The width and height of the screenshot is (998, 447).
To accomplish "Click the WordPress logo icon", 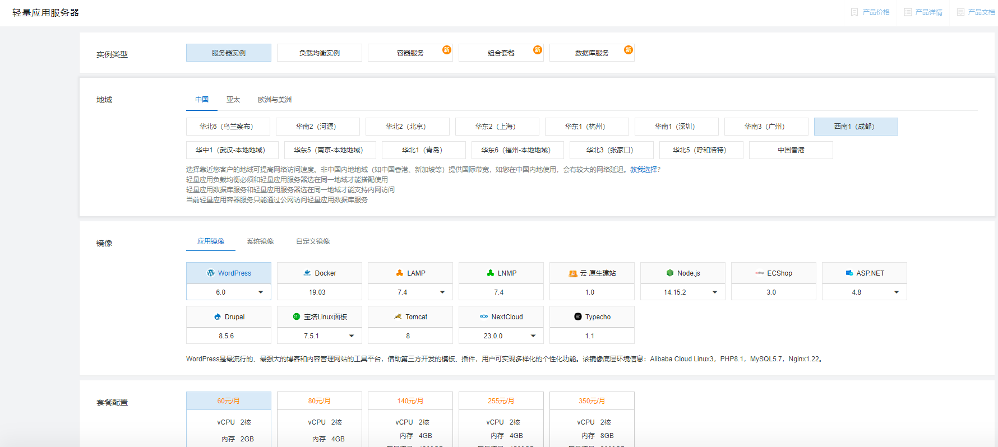I will [211, 273].
